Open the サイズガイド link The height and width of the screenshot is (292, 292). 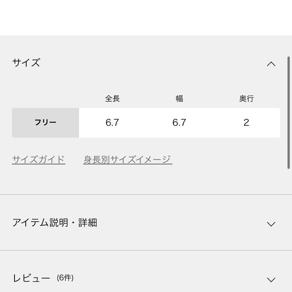point(39,160)
